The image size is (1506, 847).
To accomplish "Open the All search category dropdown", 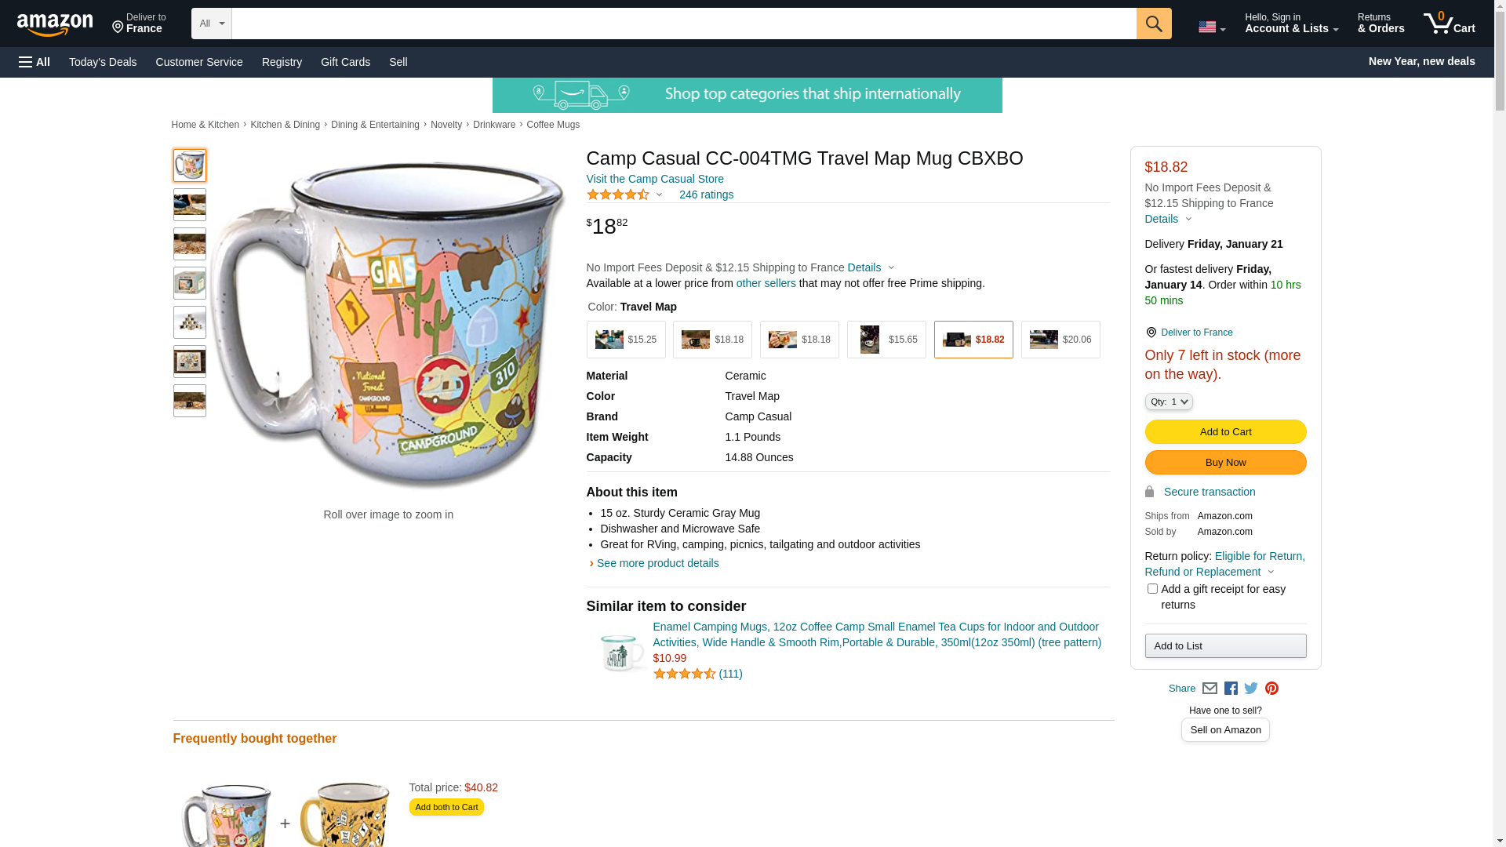I will pyautogui.click(x=211, y=24).
